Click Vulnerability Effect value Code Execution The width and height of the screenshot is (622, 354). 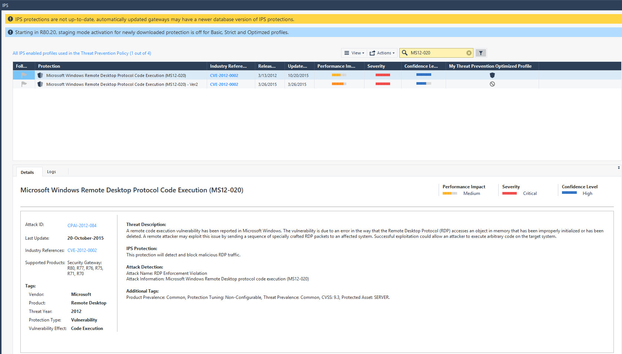click(x=87, y=328)
